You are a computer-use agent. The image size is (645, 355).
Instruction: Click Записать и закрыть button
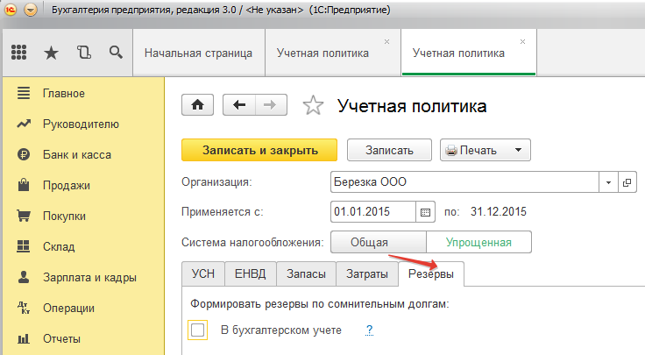(x=260, y=150)
